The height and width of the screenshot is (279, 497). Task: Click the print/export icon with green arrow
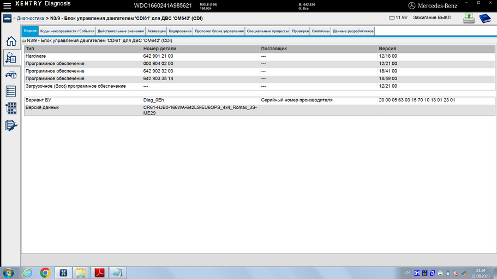[469, 19]
